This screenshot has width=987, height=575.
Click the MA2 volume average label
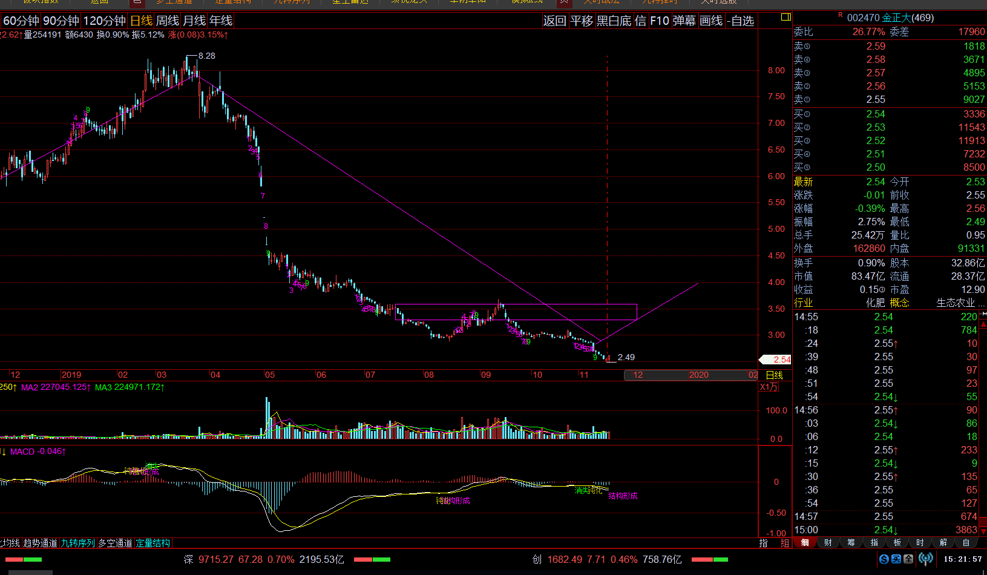(x=56, y=387)
